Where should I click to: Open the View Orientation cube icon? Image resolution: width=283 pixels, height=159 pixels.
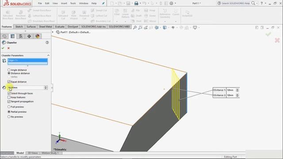point(157,27)
